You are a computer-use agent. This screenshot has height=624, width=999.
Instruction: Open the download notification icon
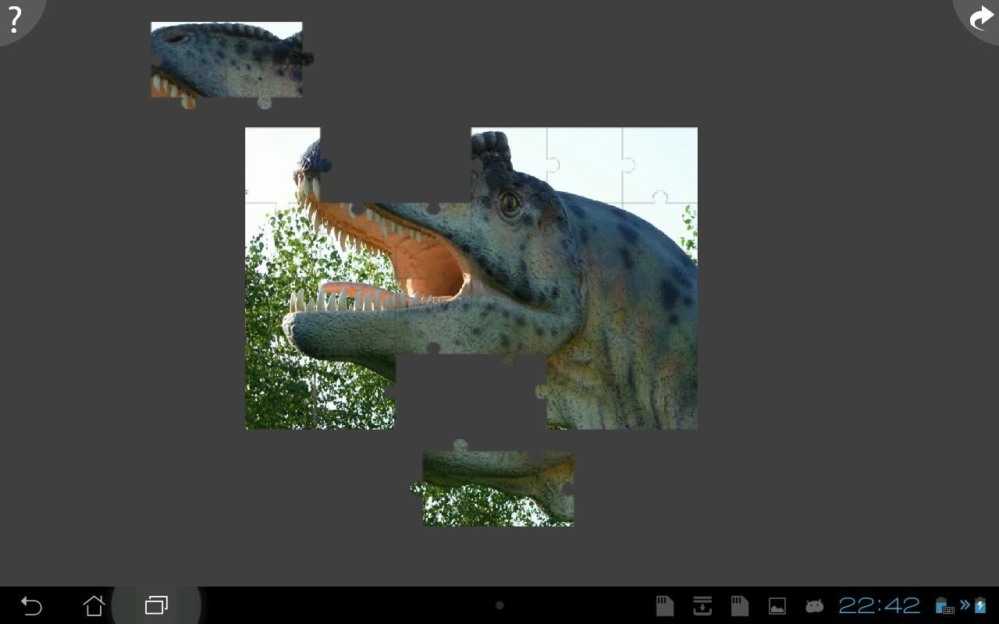[702, 605]
